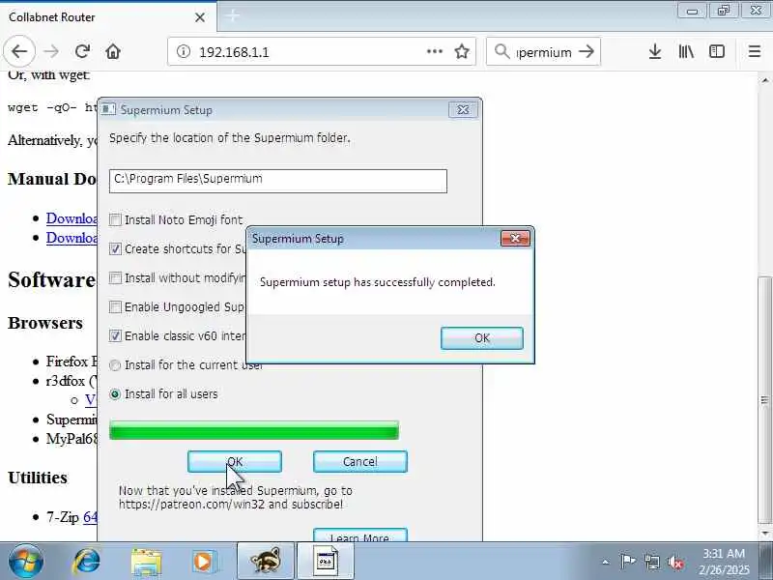The height and width of the screenshot is (580, 773).
Task: Open the muted volume tray icon
Action: pyautogui.click(x=675, y=562)
